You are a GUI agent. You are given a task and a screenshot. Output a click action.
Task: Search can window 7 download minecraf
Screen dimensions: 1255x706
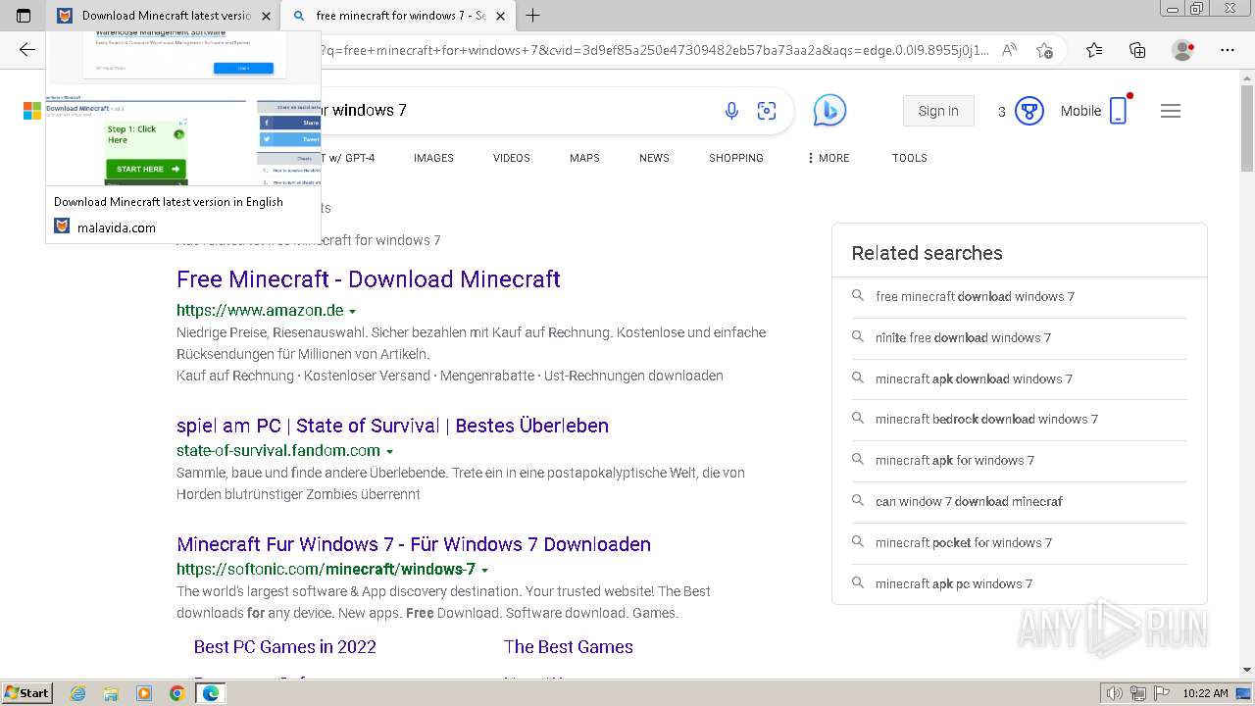1020,501
